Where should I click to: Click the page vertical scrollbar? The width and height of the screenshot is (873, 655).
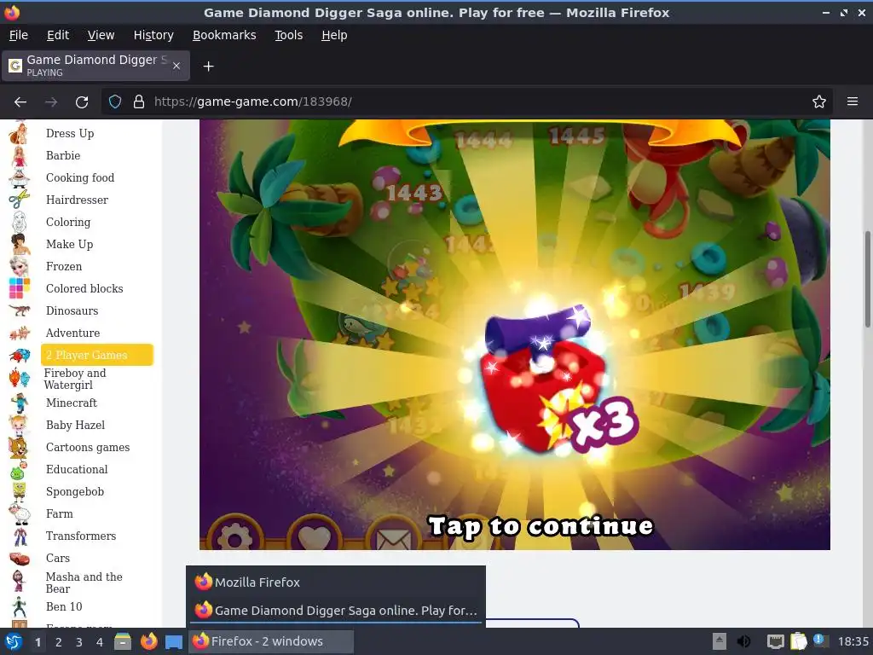click(867, 279)
